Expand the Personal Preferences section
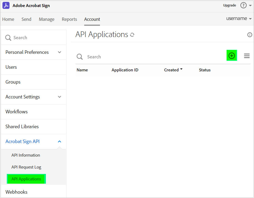 coord(59,52)
